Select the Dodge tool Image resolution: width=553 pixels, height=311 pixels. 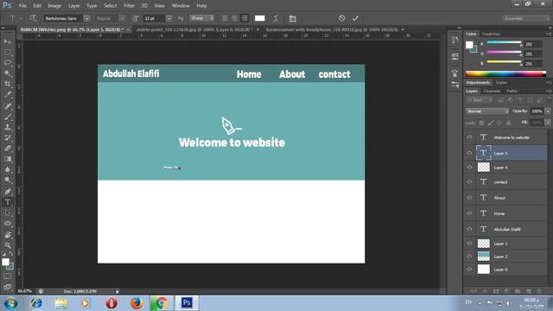coord(8,181)
